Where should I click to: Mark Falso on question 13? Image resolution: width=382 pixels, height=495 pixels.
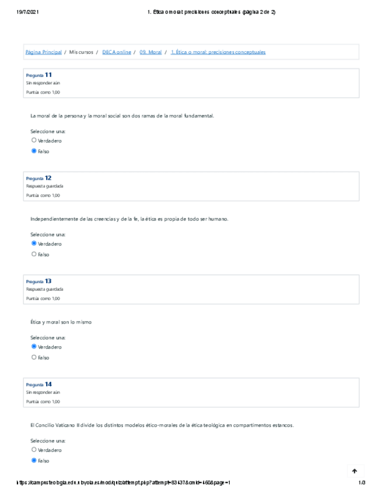[34, 357]
